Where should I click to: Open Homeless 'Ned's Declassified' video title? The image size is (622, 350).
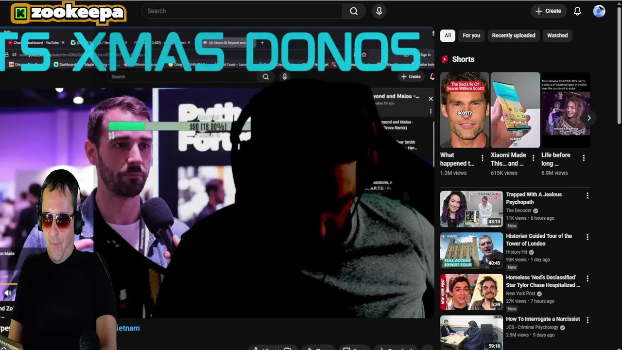coord(543,281)
